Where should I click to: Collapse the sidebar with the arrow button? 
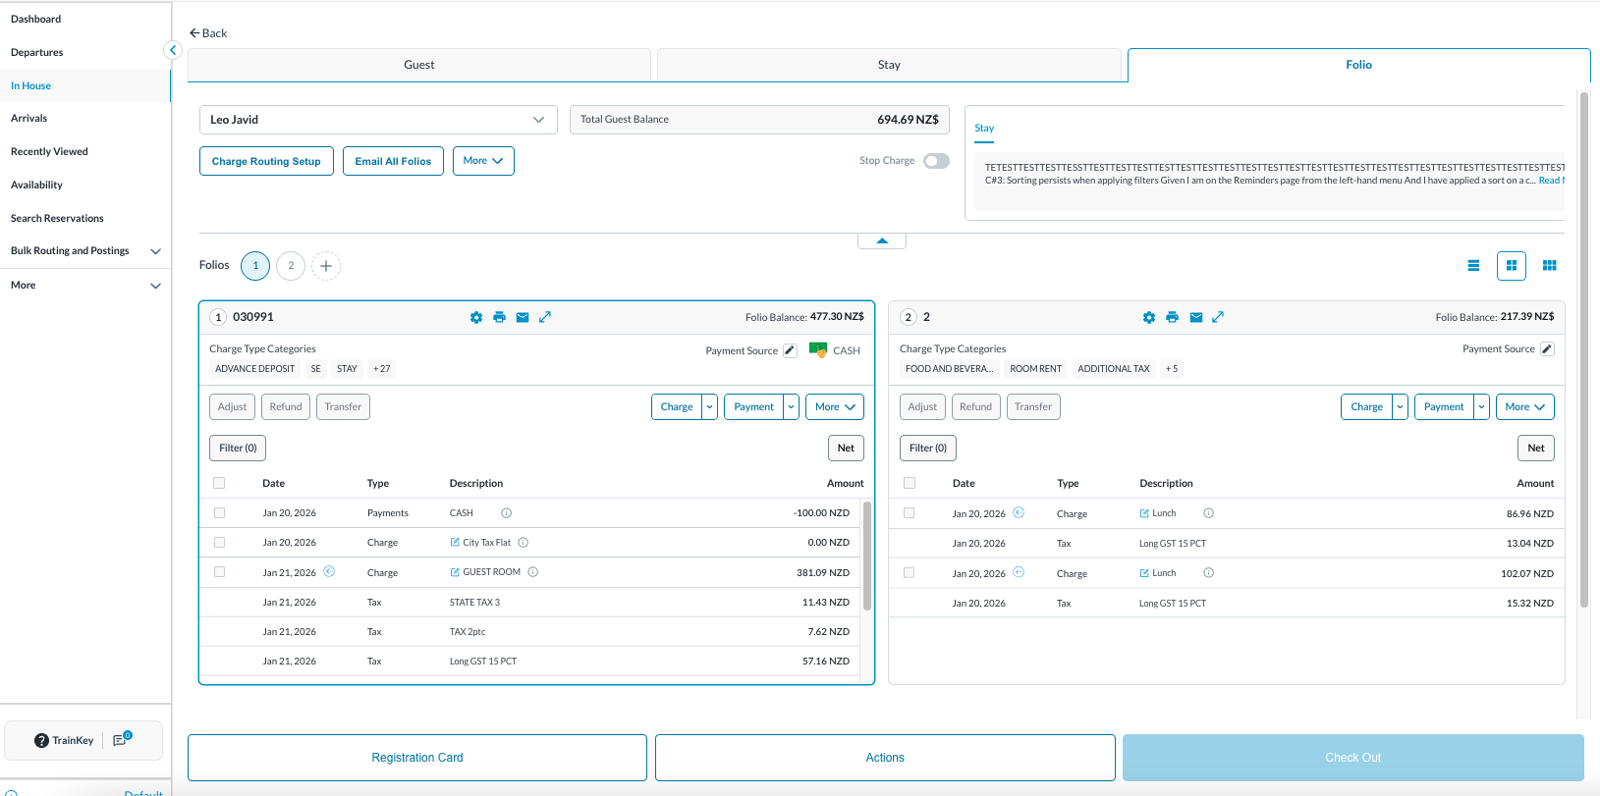coord(173,50)
